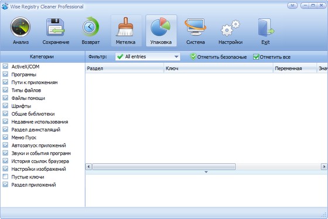Toggle Раздел приложений checkbox
Screen dimensions: 328x219
5,184
